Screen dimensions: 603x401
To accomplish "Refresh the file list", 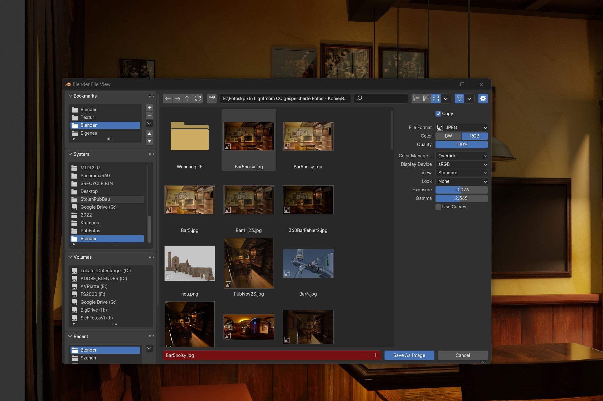I will pyautogui.click(x=198, y=99).
